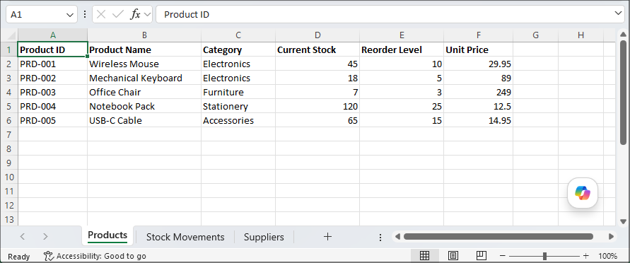
Task: Select column C header
Action: pos(238,35)
